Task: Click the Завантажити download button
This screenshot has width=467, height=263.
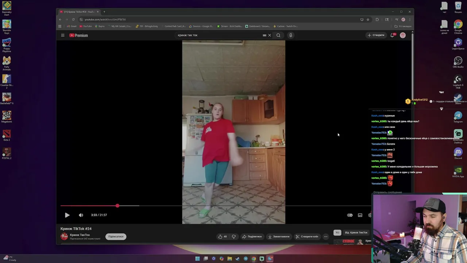Action: coord(279,237)
